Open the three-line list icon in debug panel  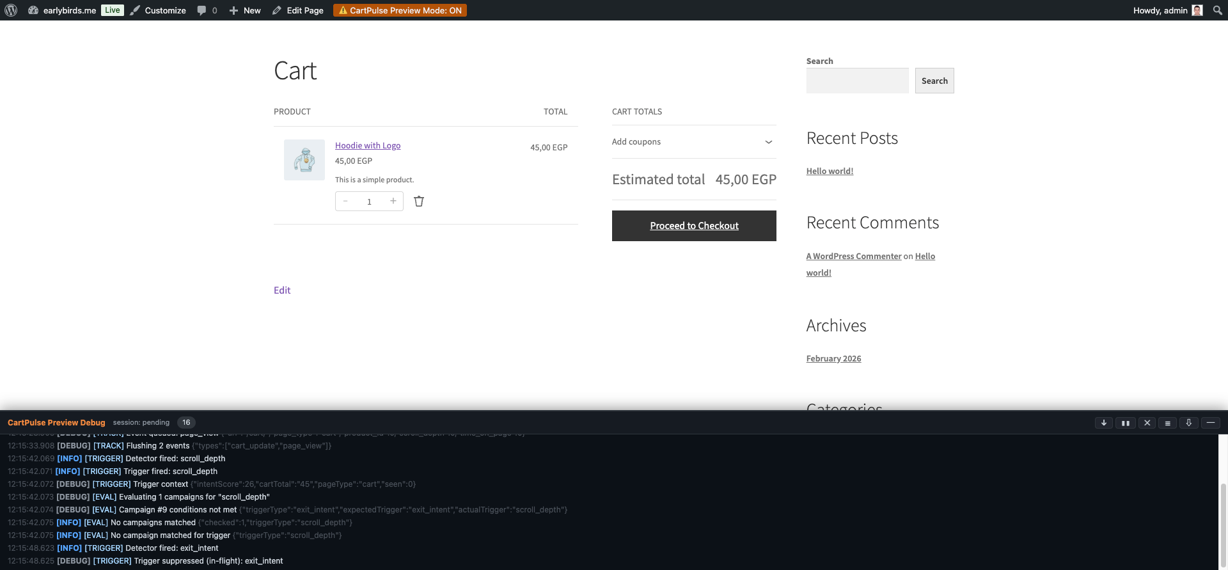click(x=1168, y=423)
